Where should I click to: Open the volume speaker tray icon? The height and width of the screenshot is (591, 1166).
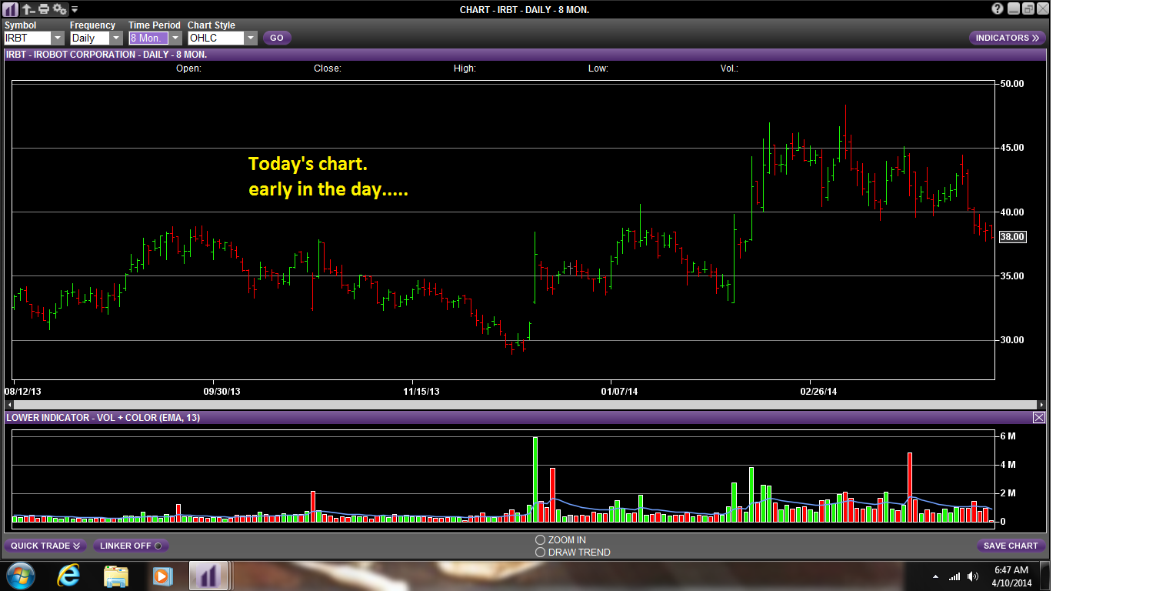pyautogui.click(x=974, y=576)
